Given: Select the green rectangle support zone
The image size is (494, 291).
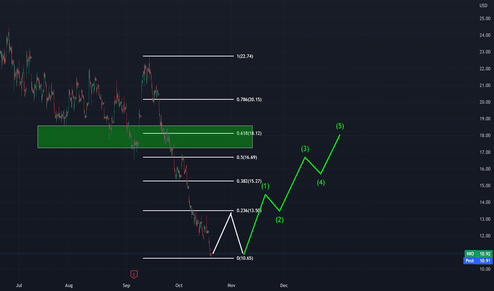Looking at the screenshot, I should pos(145,137).
